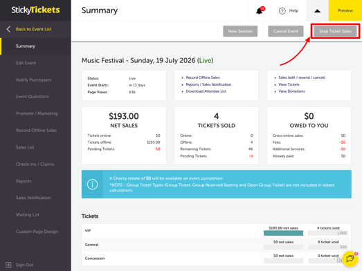Image resolution: width=362 pixels, height=271 pixels.
Task: Open Record Offline Sales in the sidebar
Action: click(36, 130)
